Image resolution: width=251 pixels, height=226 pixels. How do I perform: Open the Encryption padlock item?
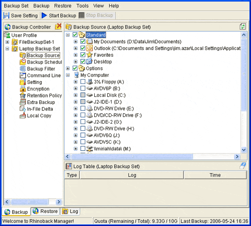point(35,89)
